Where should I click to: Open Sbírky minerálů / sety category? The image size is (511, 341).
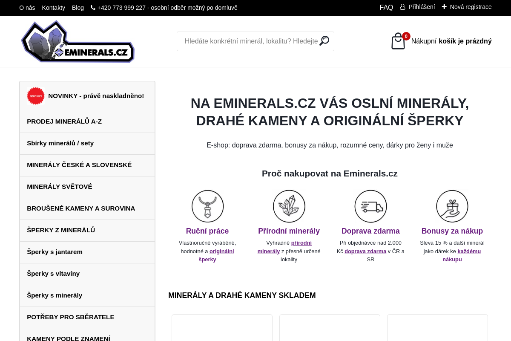pos(87,144)
